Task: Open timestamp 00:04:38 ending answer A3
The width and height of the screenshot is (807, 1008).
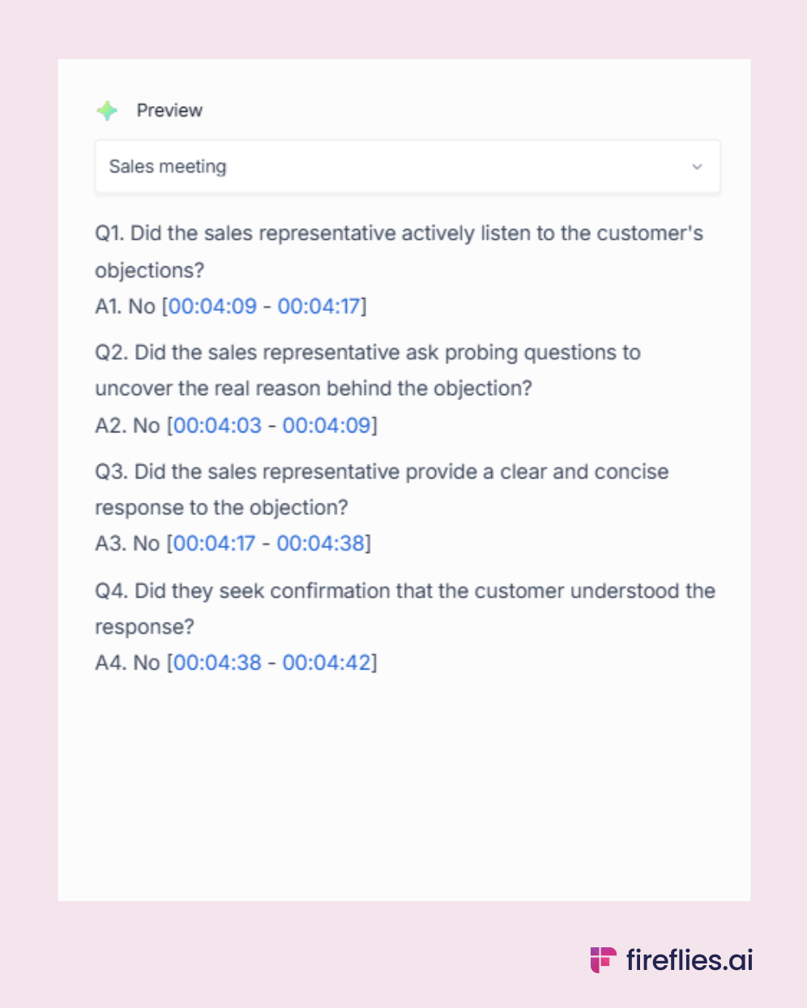Action: pos(321,542)
